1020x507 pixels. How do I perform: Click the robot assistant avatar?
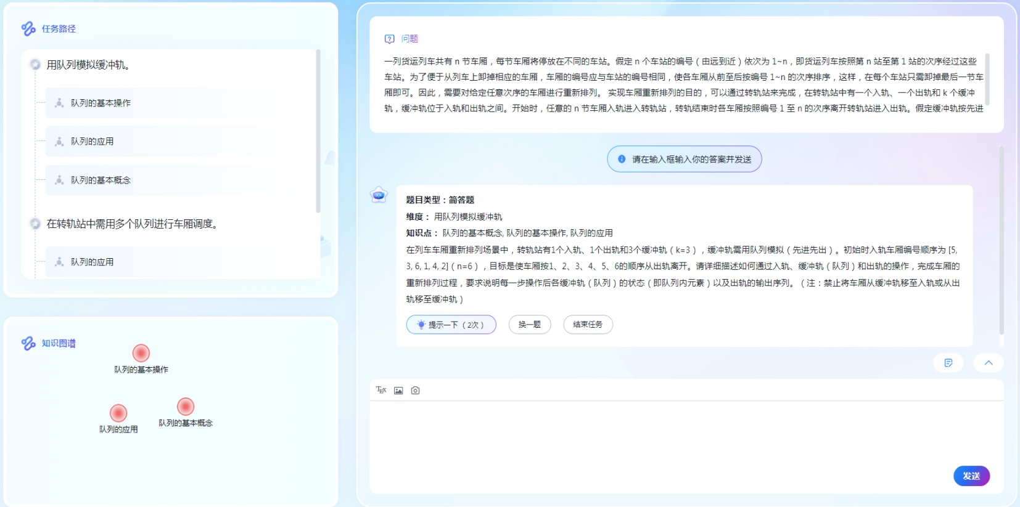tap(379, 195)
